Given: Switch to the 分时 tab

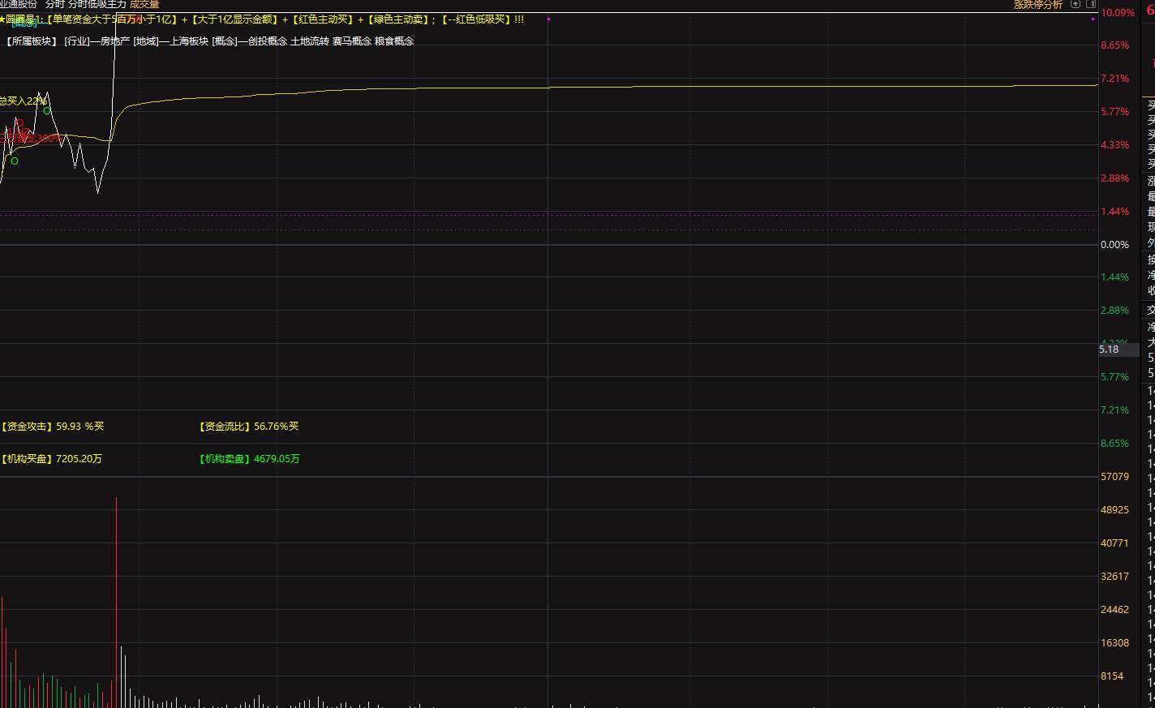Looking at the screenshot, I should [x=54, y=4].
